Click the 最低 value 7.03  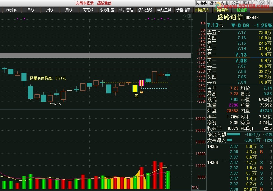[x=234, y=99]
